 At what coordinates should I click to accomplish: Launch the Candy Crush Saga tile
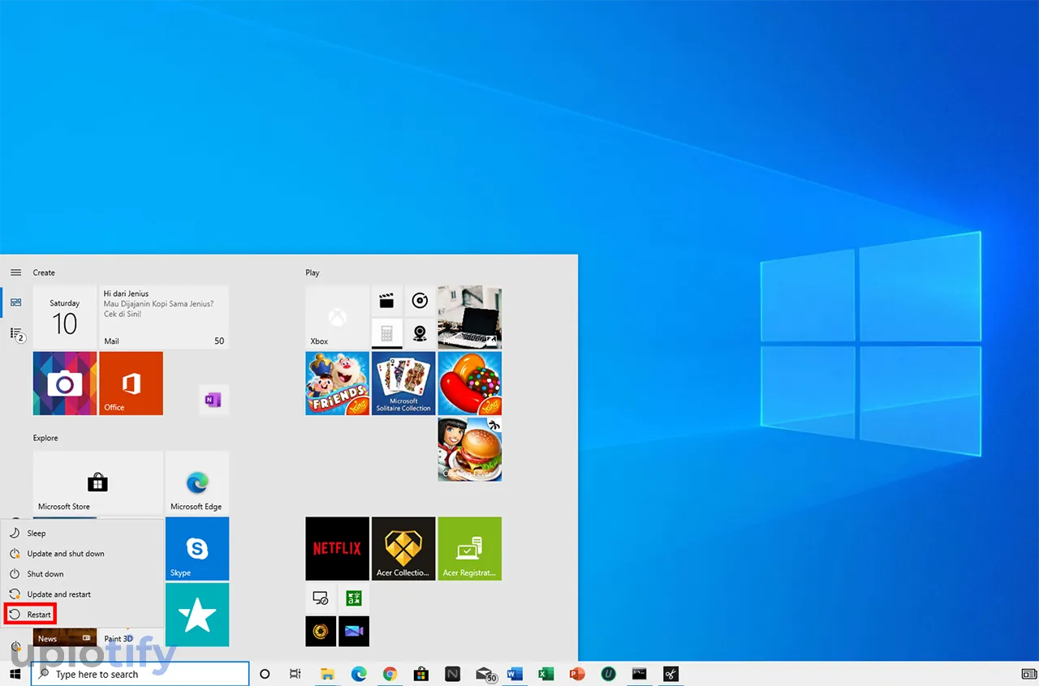470,384
